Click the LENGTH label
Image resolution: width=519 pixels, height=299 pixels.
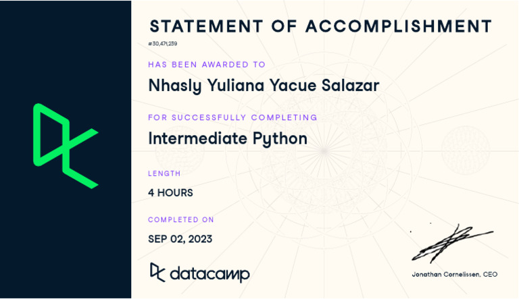point(164,173)
